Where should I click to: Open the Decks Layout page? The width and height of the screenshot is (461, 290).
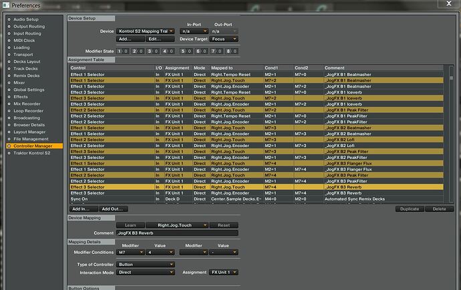(27, 61)
